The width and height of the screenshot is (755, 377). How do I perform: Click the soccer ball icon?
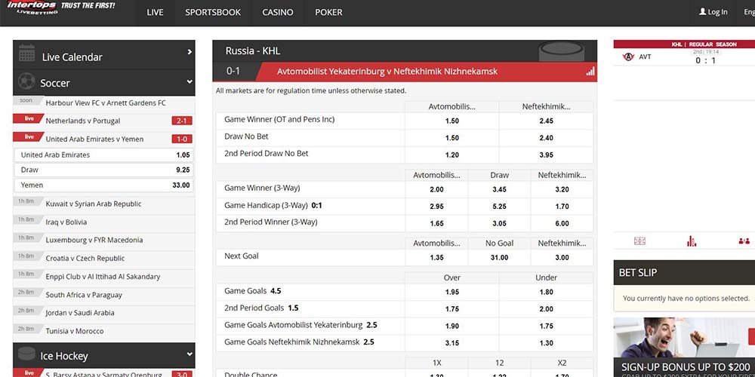tap(27, 81)
